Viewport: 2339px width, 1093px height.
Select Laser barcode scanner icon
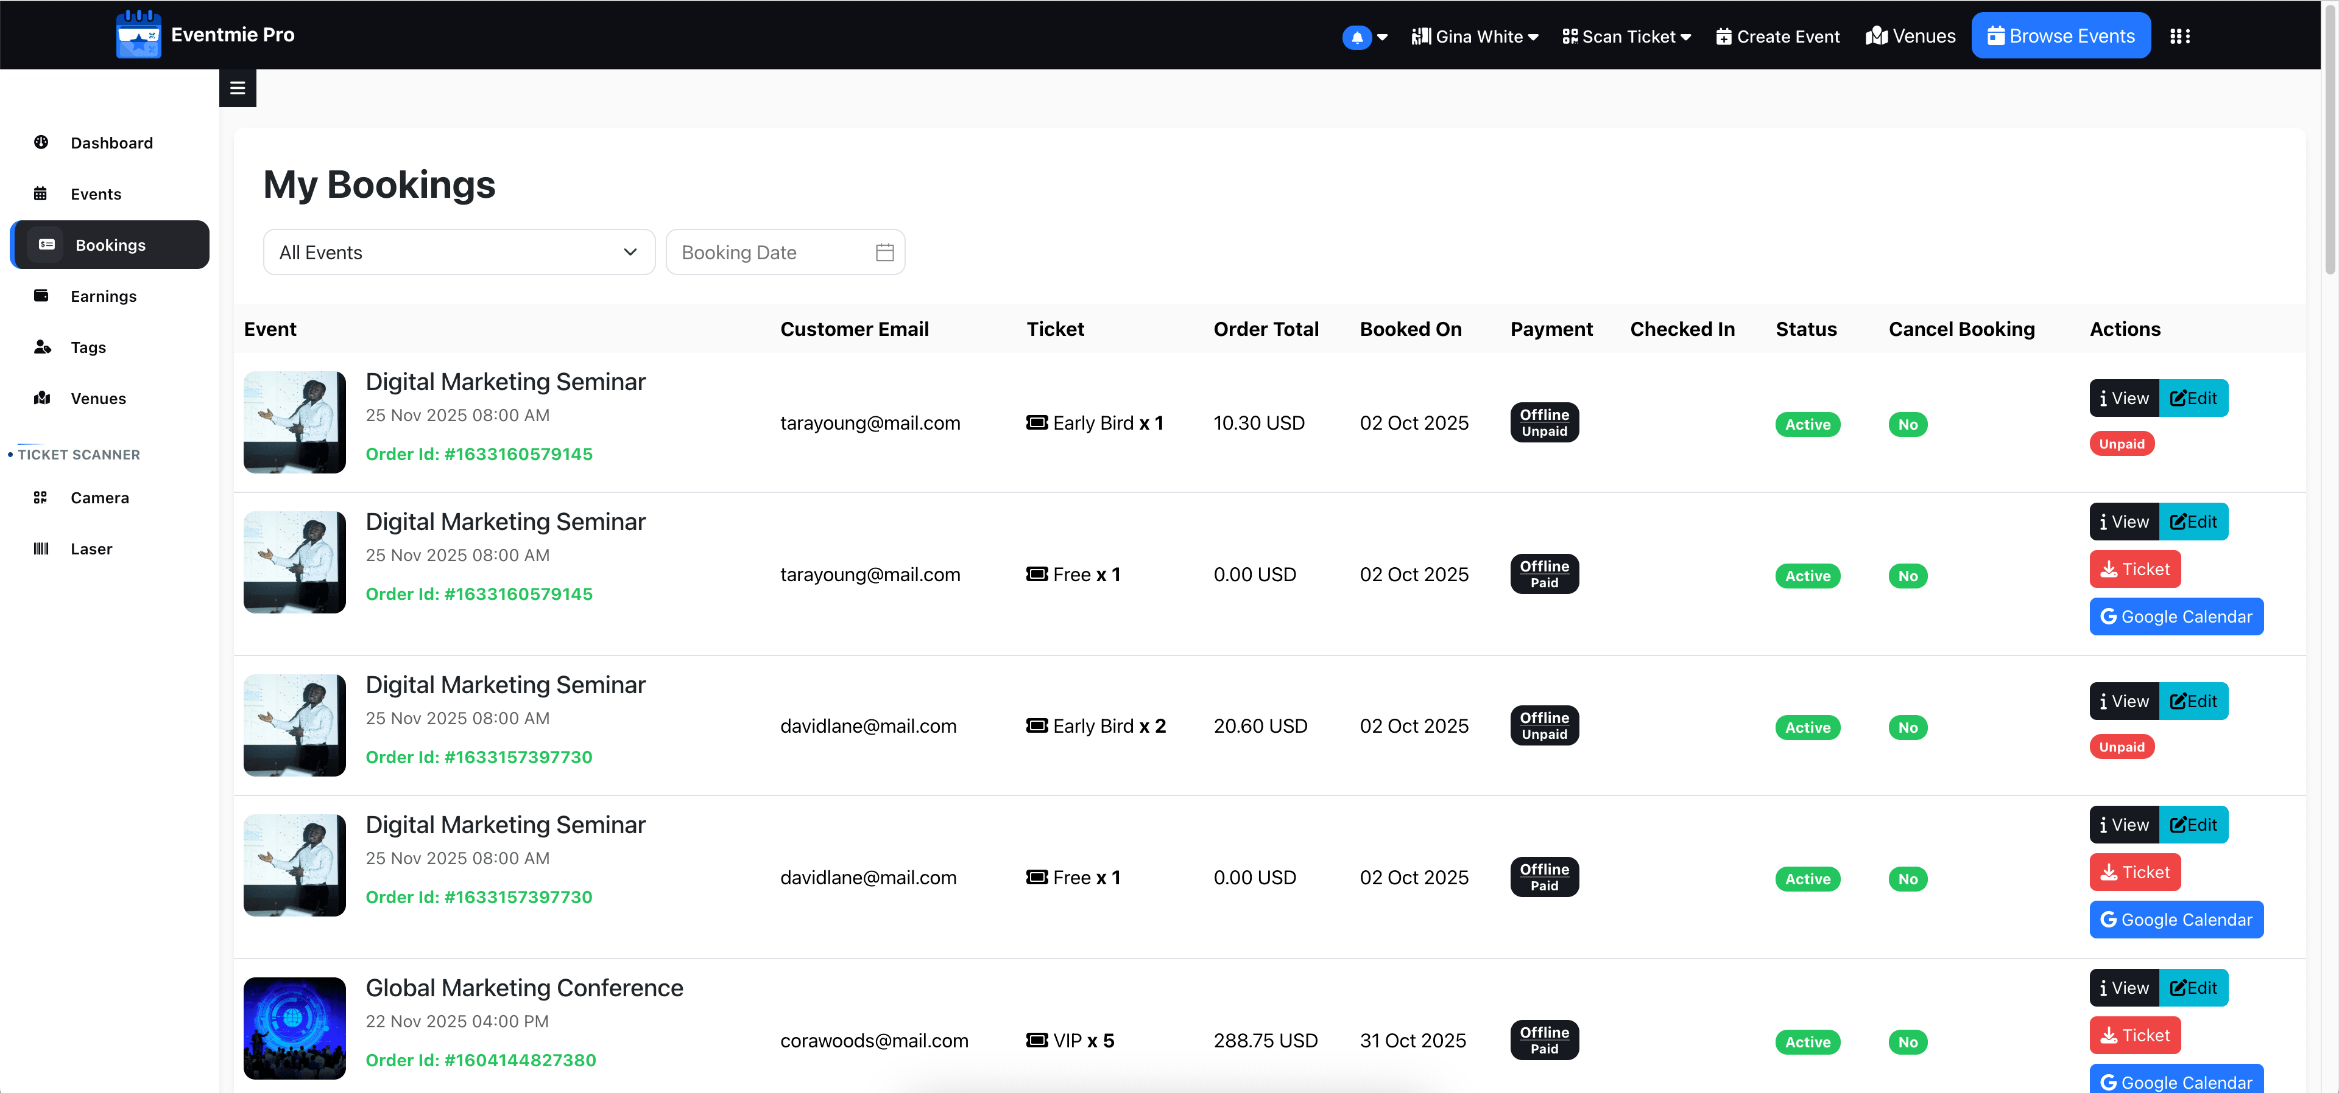point(41,548)
